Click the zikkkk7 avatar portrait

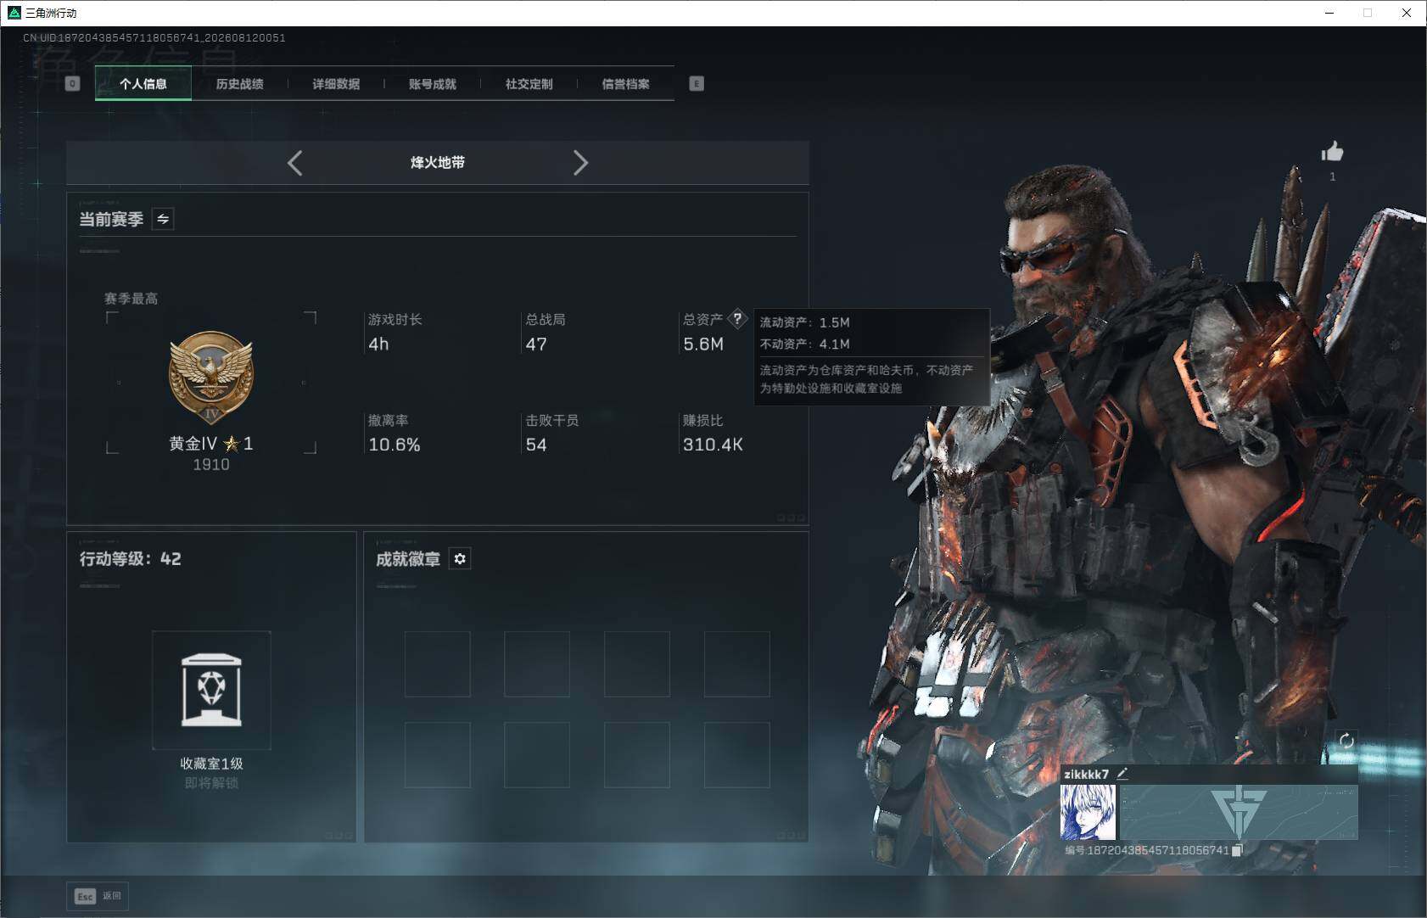click(x=1088, y=812)
